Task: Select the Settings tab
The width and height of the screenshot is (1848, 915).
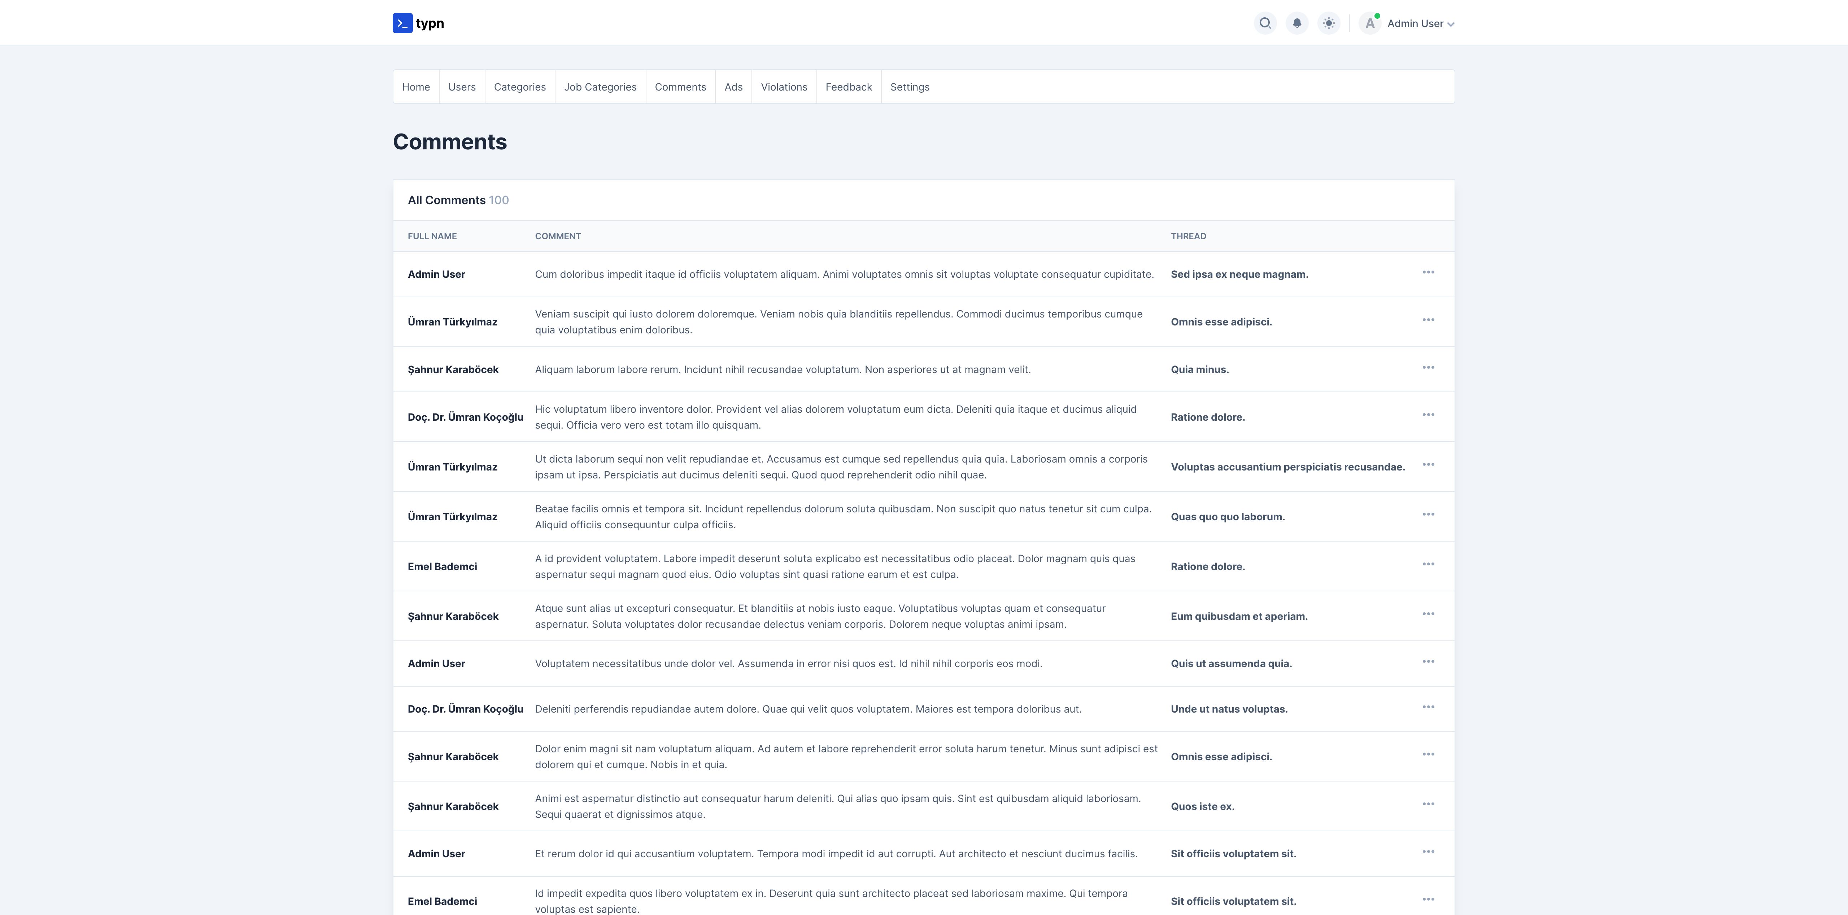Action: click(909, 87)
